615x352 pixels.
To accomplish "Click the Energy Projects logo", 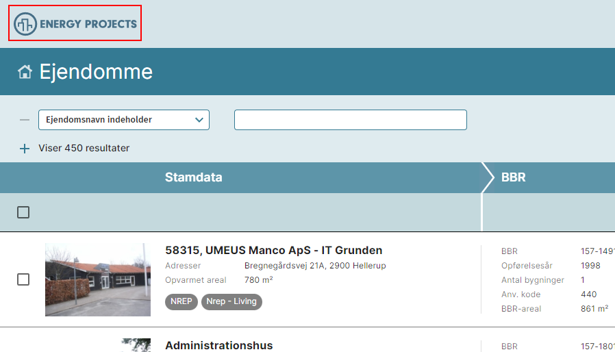I will [x=75, y=23].
